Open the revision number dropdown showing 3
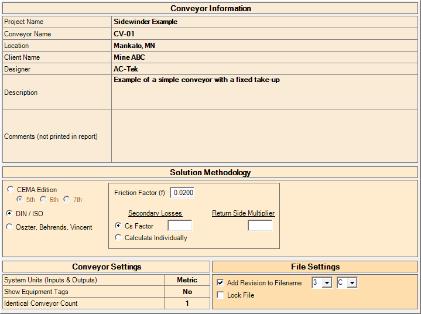This screenshot has width=421, height=314. 322,283
